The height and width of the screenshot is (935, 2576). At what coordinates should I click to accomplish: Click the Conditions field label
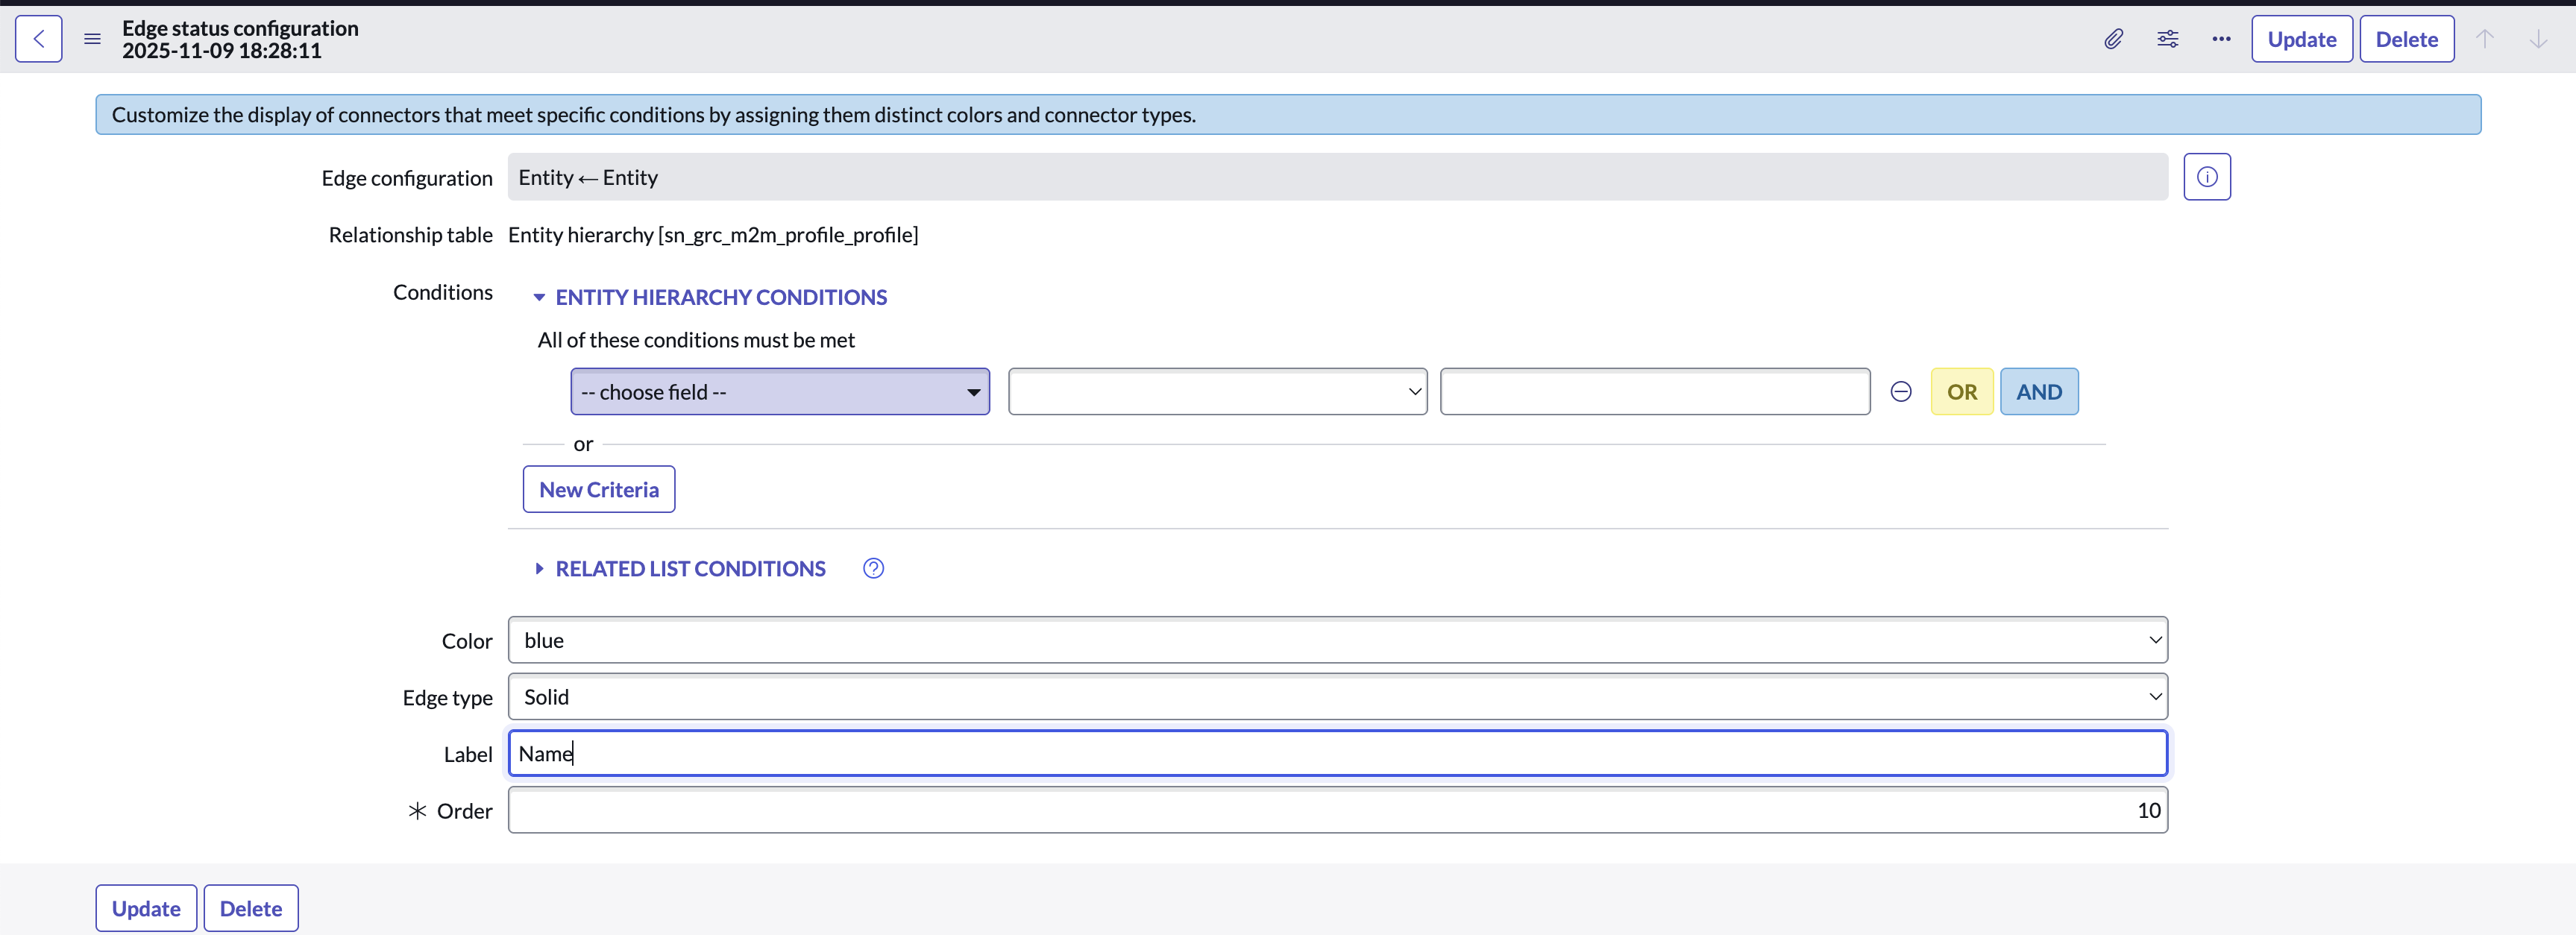(443, 292)
